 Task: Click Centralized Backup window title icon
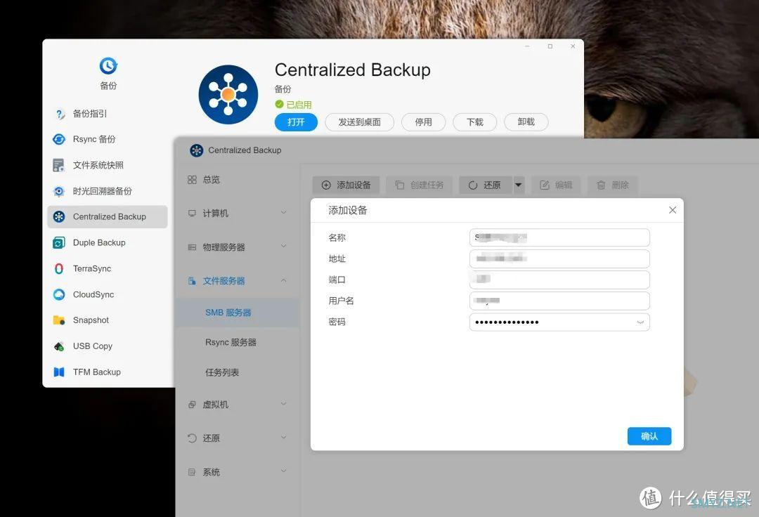(x=197, y=150)
